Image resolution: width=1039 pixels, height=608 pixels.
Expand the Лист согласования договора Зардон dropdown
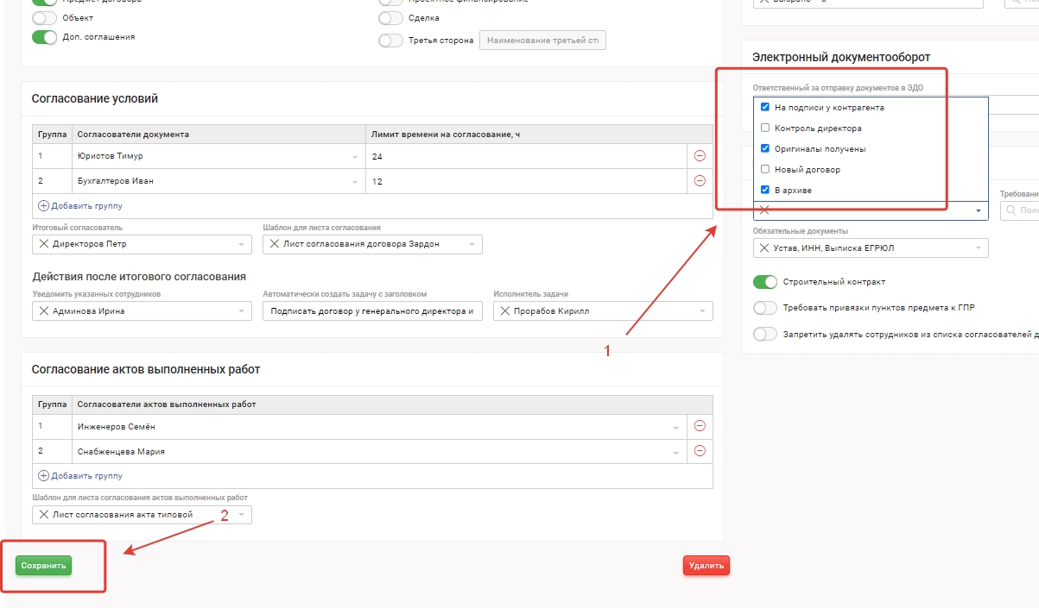point(472,244)
